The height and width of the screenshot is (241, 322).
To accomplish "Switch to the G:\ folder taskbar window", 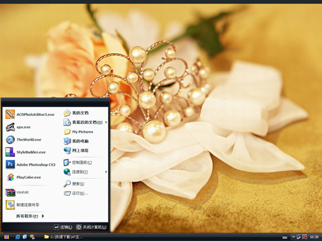I will pos(64,237).
